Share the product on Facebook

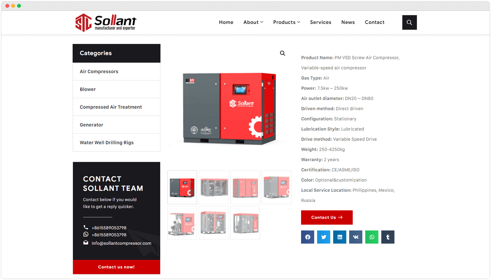coord(307,237)
